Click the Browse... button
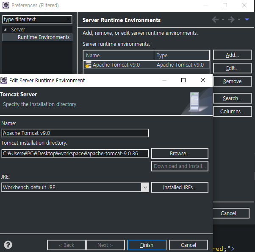The width and height of the screenshot is (255, 252). (180, 153)
